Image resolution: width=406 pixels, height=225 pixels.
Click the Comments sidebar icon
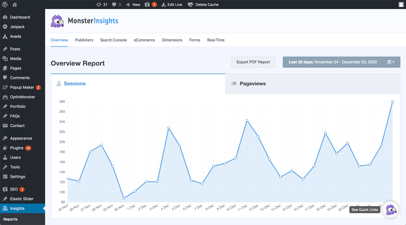(5, 78)
